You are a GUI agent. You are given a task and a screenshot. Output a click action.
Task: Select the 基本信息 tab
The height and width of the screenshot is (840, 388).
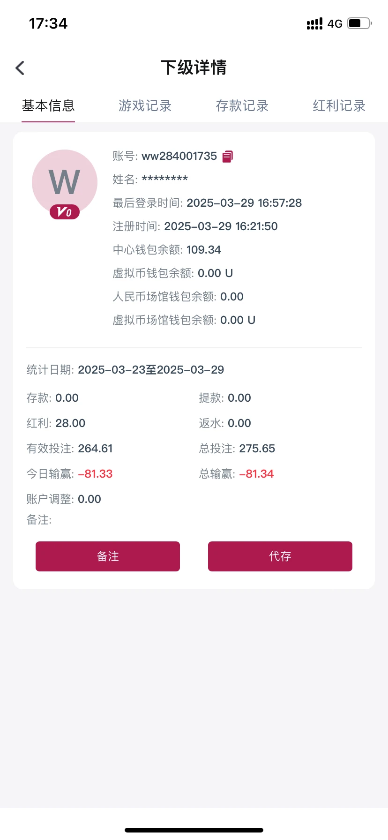click(48, 106)
